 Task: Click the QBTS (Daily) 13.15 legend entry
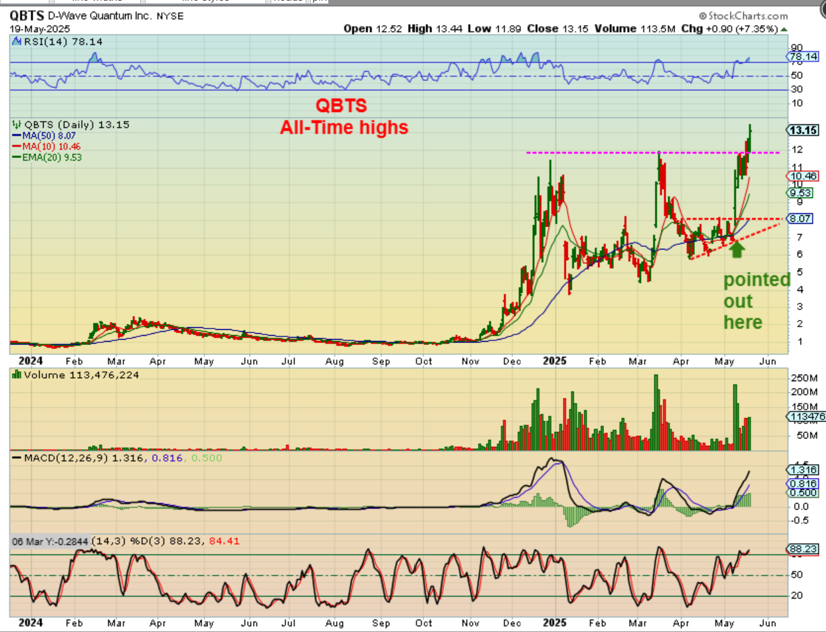[77, 124]
